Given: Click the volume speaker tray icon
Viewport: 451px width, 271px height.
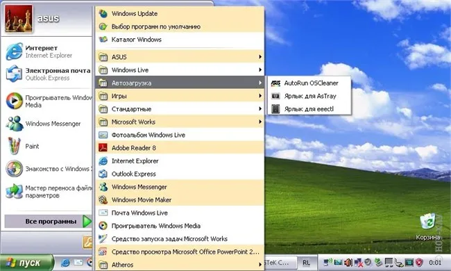Looking at the screenshot, I should click(x=348, y=263).
